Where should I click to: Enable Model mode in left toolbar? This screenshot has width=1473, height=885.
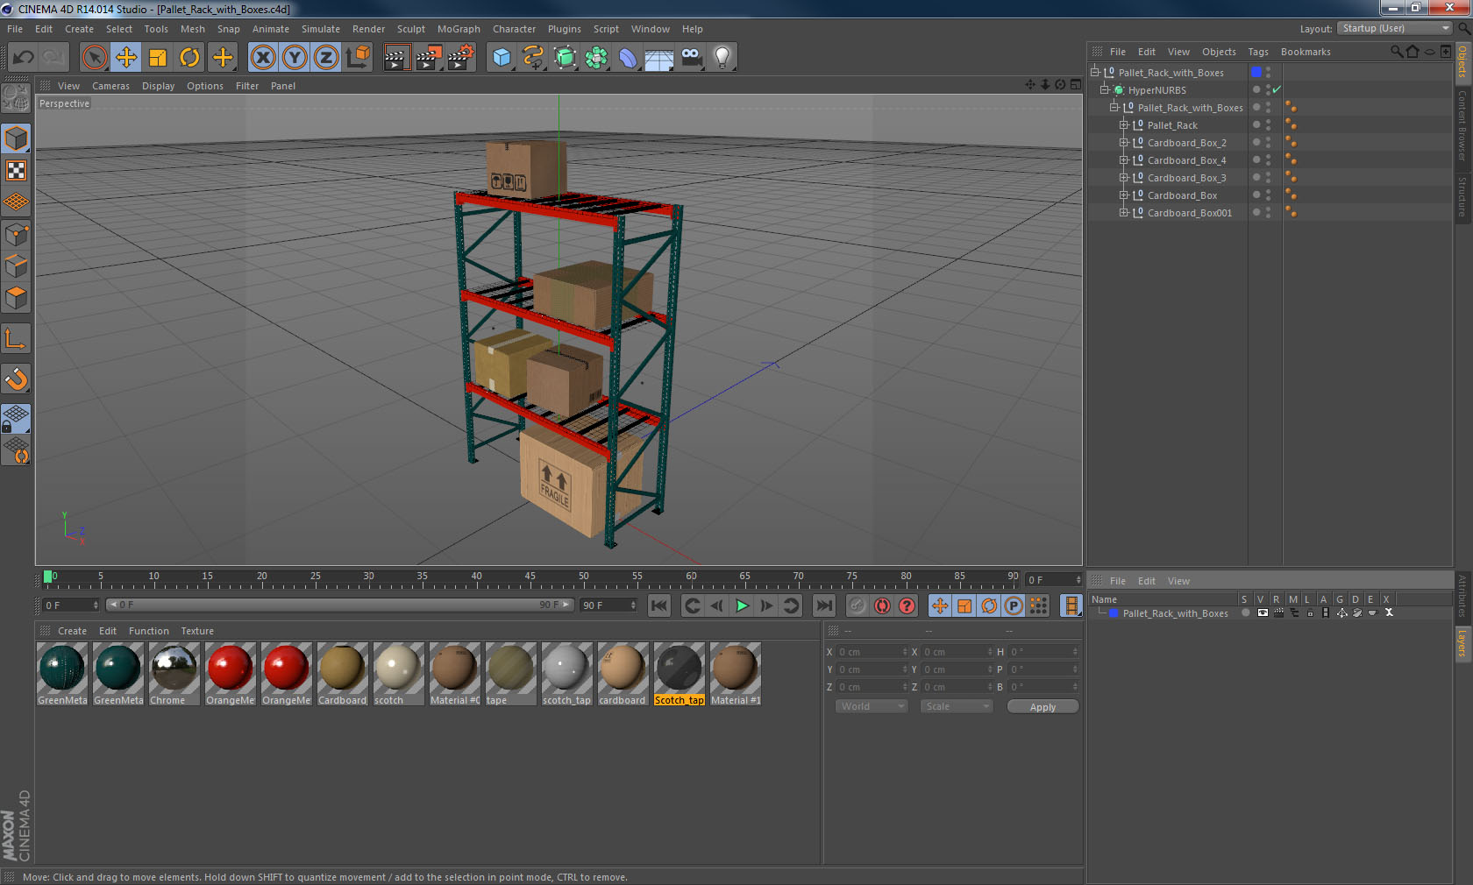point(16,138)
